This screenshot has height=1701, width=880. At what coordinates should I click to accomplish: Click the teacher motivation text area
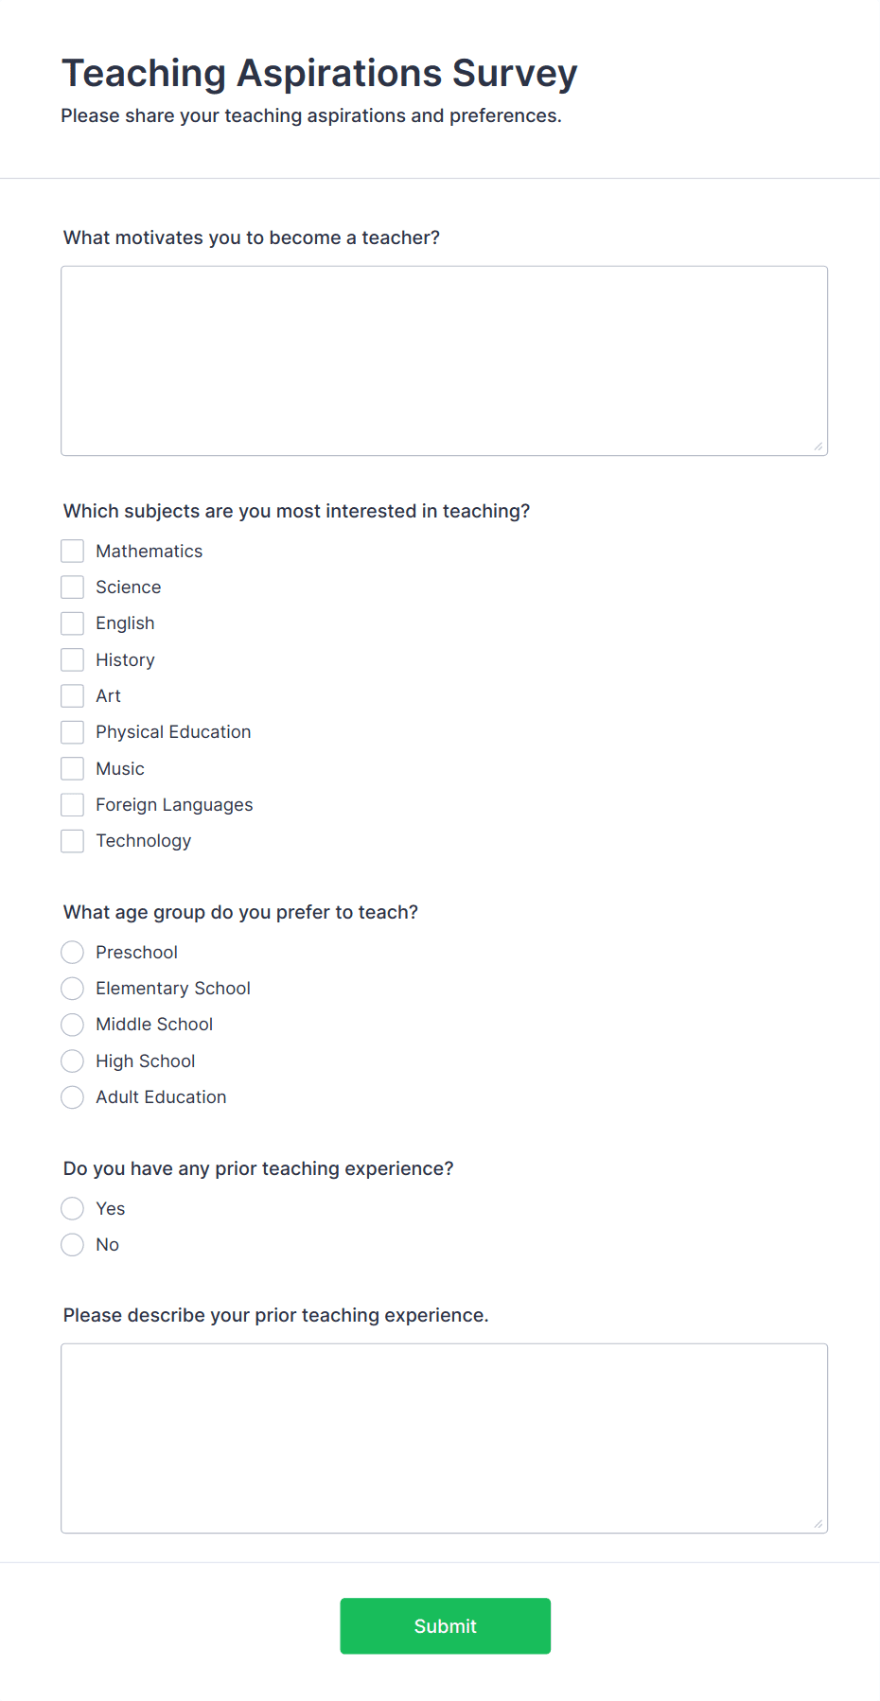[x=444, y=359]
